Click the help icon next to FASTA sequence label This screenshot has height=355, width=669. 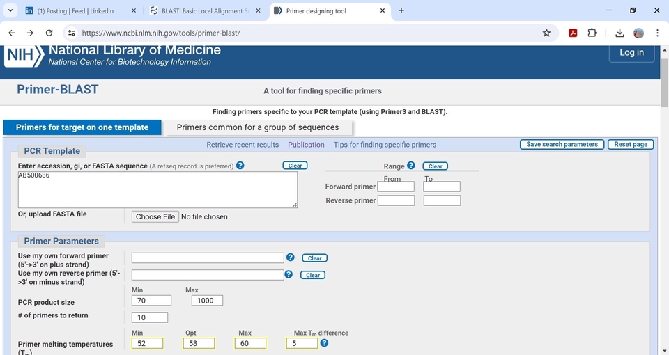click(x=240, y=166)
